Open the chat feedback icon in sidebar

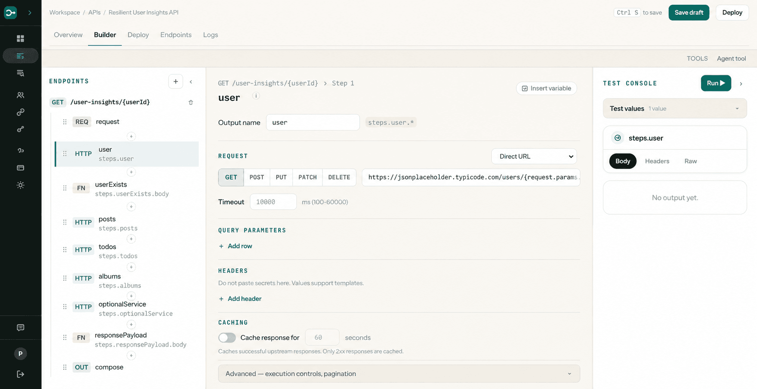(20, 328)
